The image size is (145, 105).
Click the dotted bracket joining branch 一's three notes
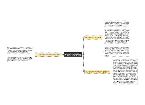point(103,37)
